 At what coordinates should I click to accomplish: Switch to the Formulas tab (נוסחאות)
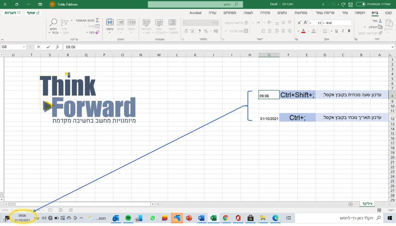[x=300, y=13]
